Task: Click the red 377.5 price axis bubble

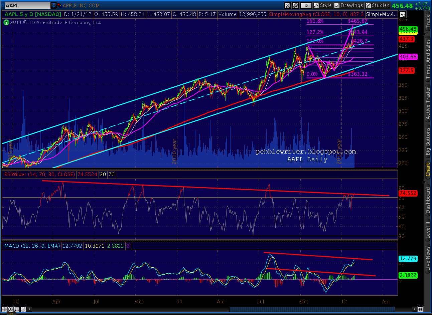Action: point(406,70)
